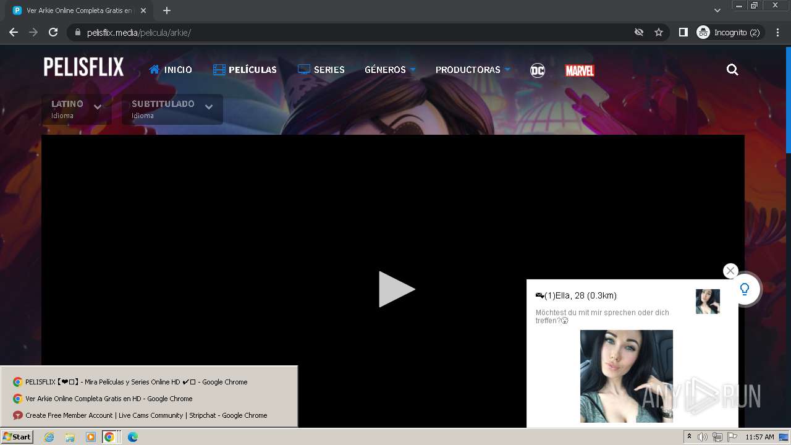This screenshot has height=445, width=791.
Task: Click the address bar URL
Action: pos(139,33)
